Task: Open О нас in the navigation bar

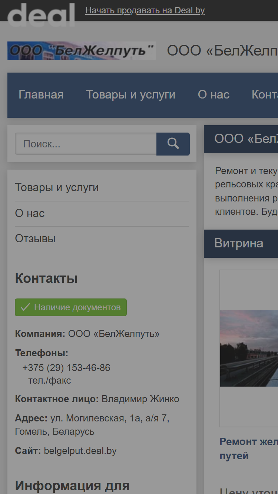Action: [x=214, y=95]
